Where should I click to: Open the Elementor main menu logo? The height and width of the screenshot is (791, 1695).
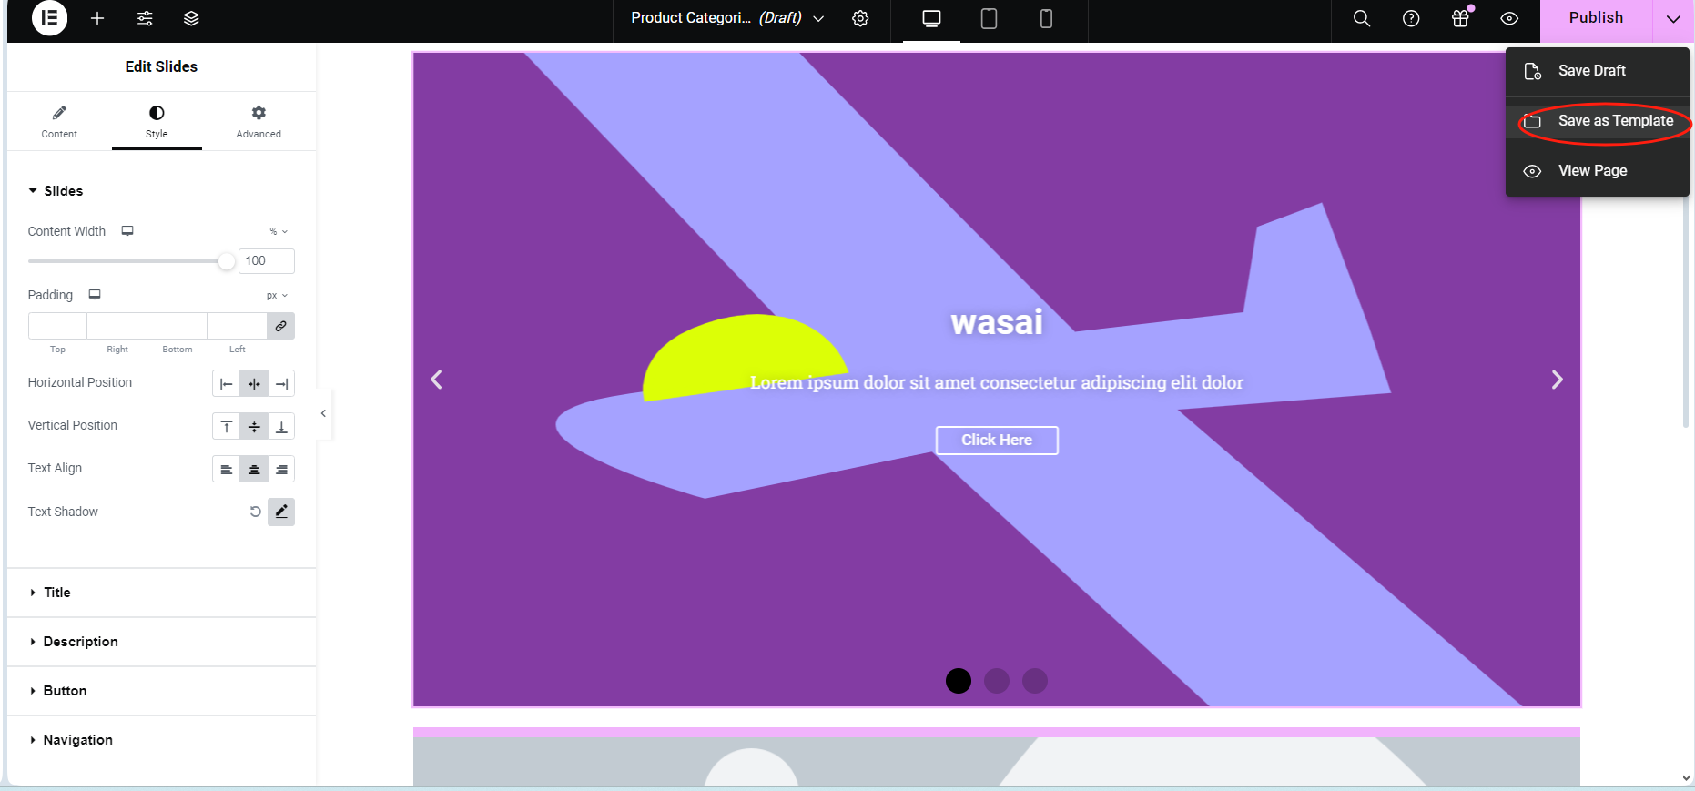point(50,18)
